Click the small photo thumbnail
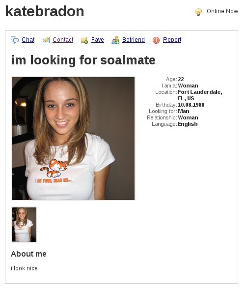The image size is (247, 290). tap(24, 225)
